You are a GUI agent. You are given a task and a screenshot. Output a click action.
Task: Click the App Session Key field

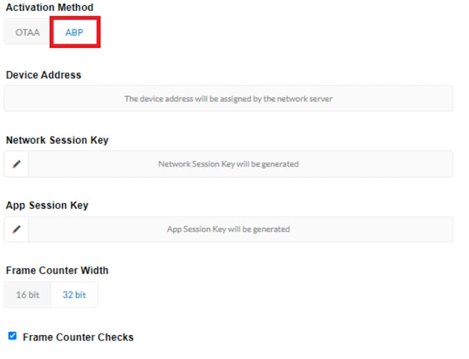click(240, 229)
